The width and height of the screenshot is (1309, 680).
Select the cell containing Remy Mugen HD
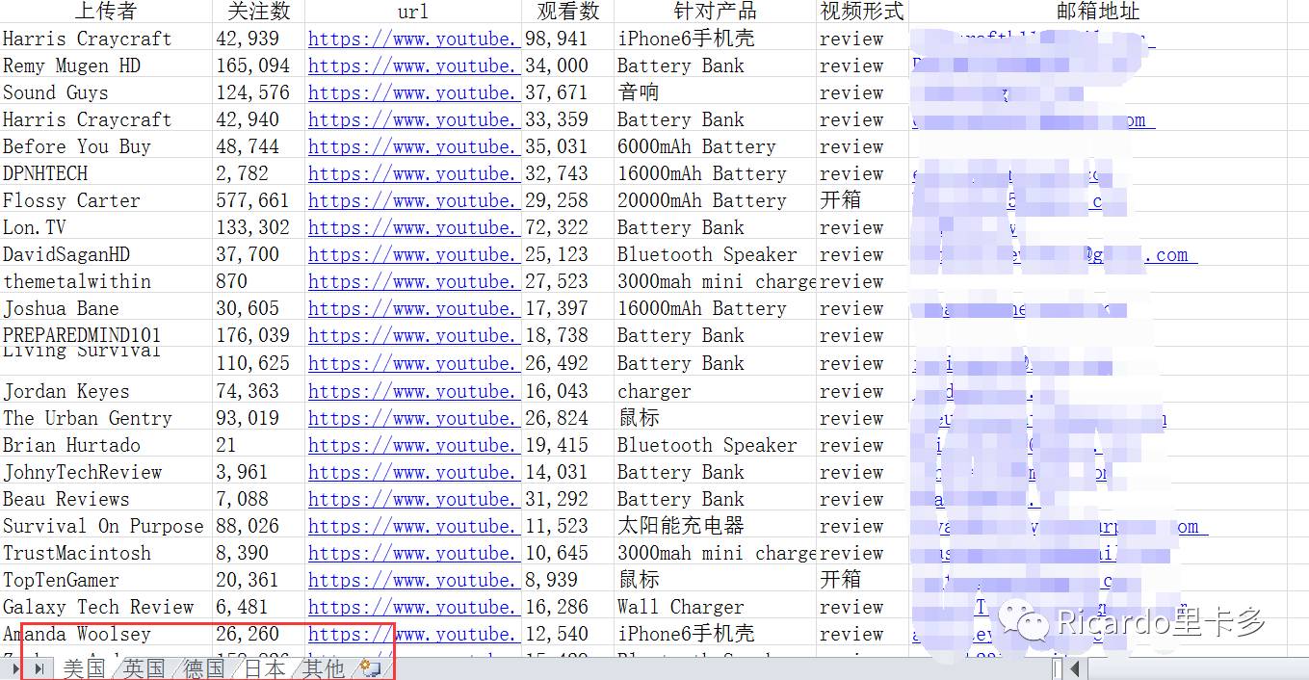[106, 65]
